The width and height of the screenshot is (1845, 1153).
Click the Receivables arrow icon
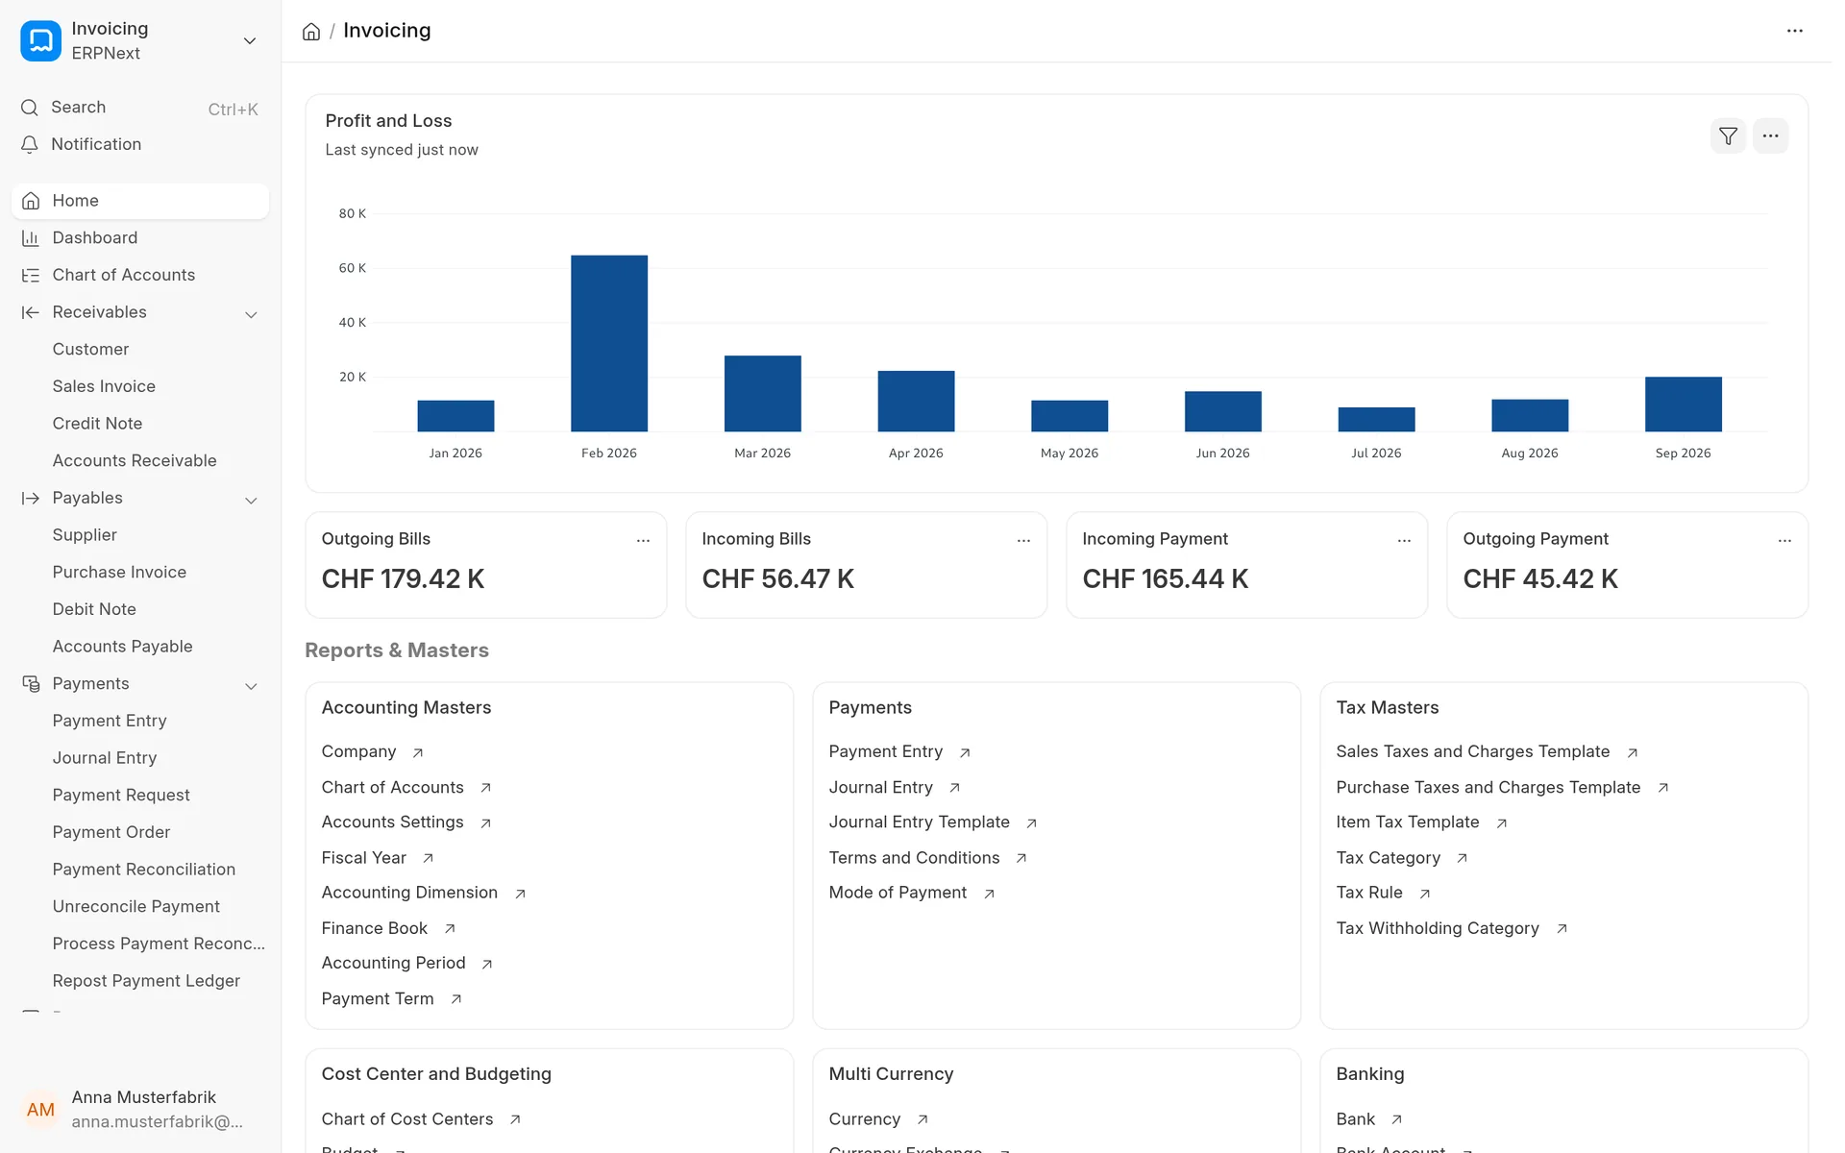[x=31, y=312]
